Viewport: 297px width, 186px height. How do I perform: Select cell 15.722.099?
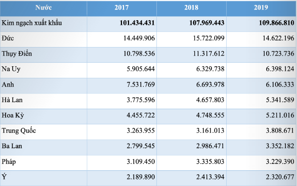pyautogui.click(x=209, y=38)
